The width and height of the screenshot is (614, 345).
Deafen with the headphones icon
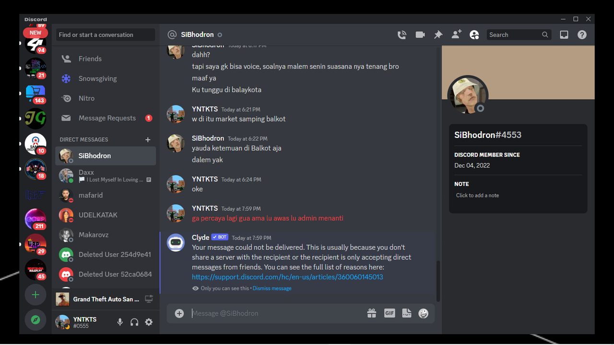pyautogui.click(x=134, y=322)
